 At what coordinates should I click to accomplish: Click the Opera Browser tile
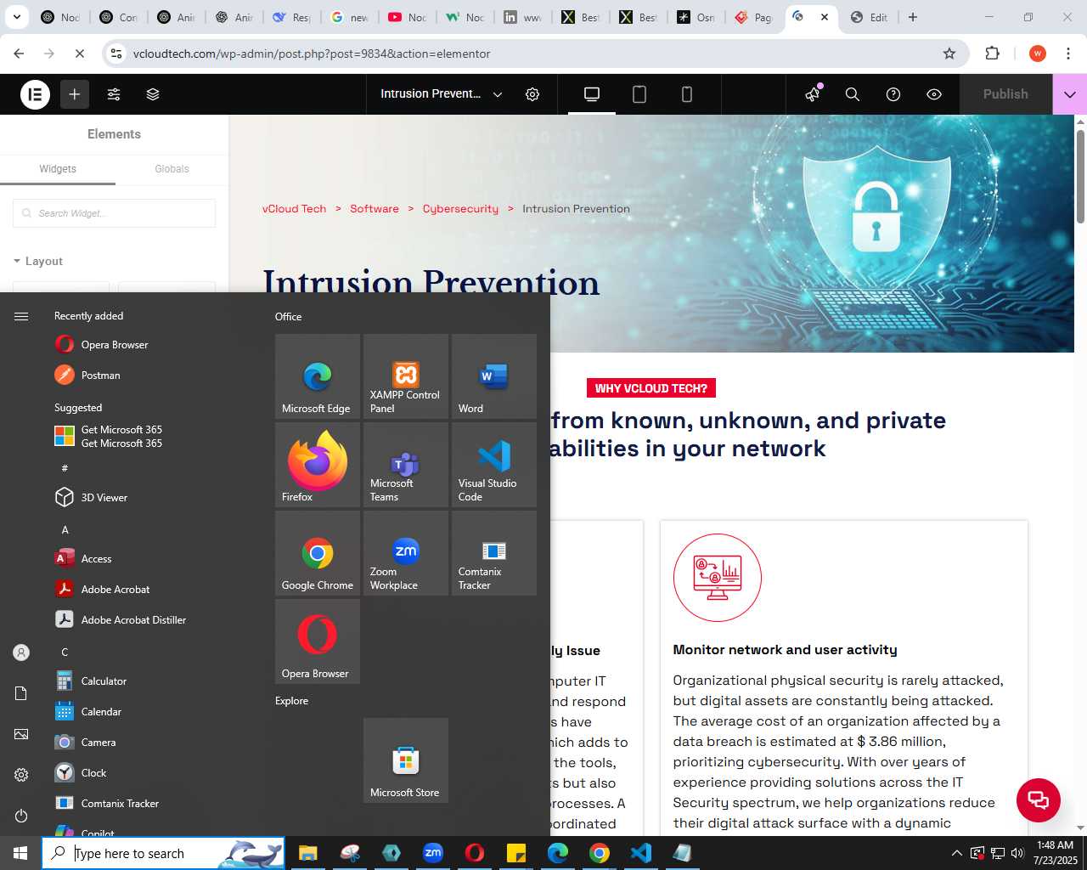pyautogui.click(x=318, y=641)
